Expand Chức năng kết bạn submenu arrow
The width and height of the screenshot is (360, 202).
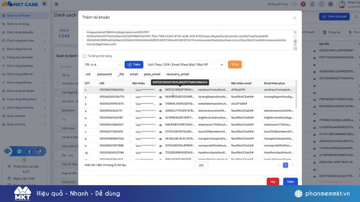click(x=45, y=83)
